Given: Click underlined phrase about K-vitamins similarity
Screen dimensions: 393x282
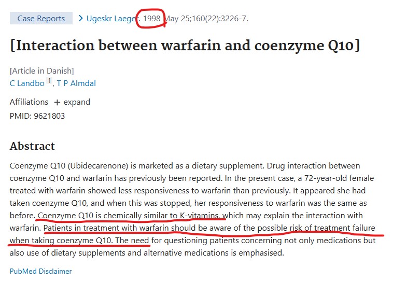Looking at the screenshot, I should tap(131, 215).
